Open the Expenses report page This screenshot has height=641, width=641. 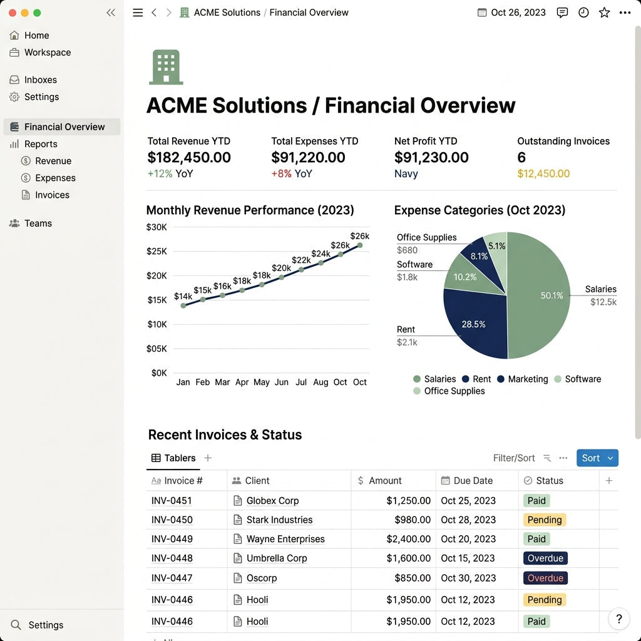pyautogui.click(x=48, y=178)
